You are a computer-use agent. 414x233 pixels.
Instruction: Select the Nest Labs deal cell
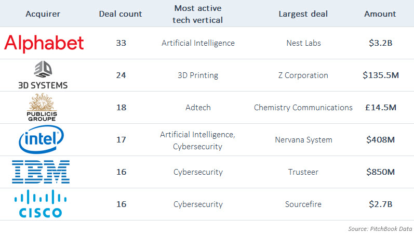304,43
